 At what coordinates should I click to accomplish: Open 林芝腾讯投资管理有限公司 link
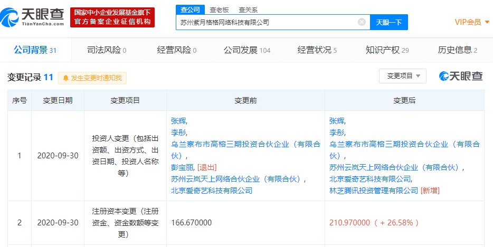(x=374, y=191)
